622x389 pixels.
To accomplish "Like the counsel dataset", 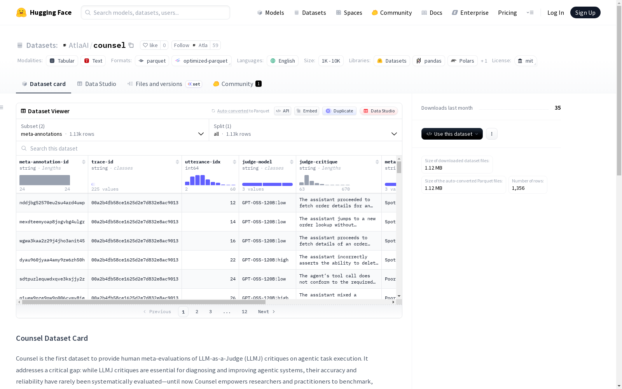I will click(150, 45).
